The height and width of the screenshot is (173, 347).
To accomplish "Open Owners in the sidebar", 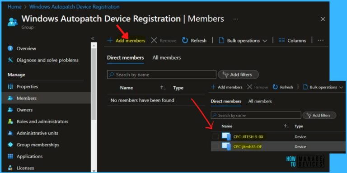I will coord(24,110).
